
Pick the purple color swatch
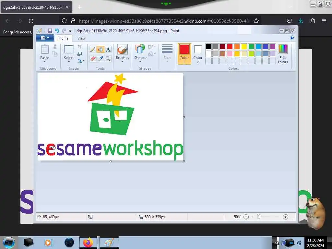272,47
